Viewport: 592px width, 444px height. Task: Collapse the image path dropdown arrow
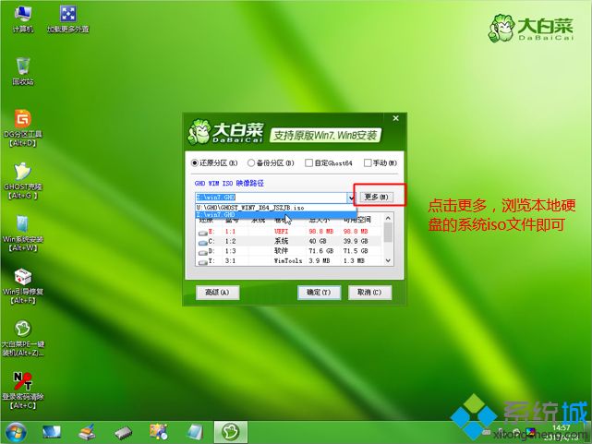tap(351, 198)
